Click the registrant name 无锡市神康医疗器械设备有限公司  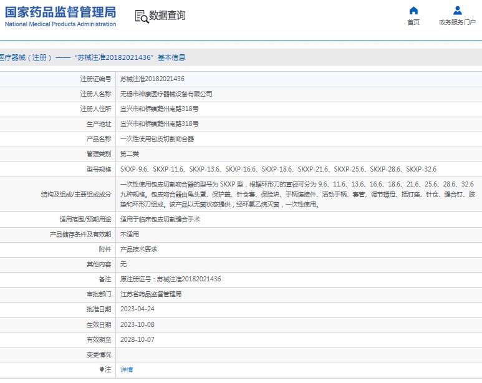point(166,94)
